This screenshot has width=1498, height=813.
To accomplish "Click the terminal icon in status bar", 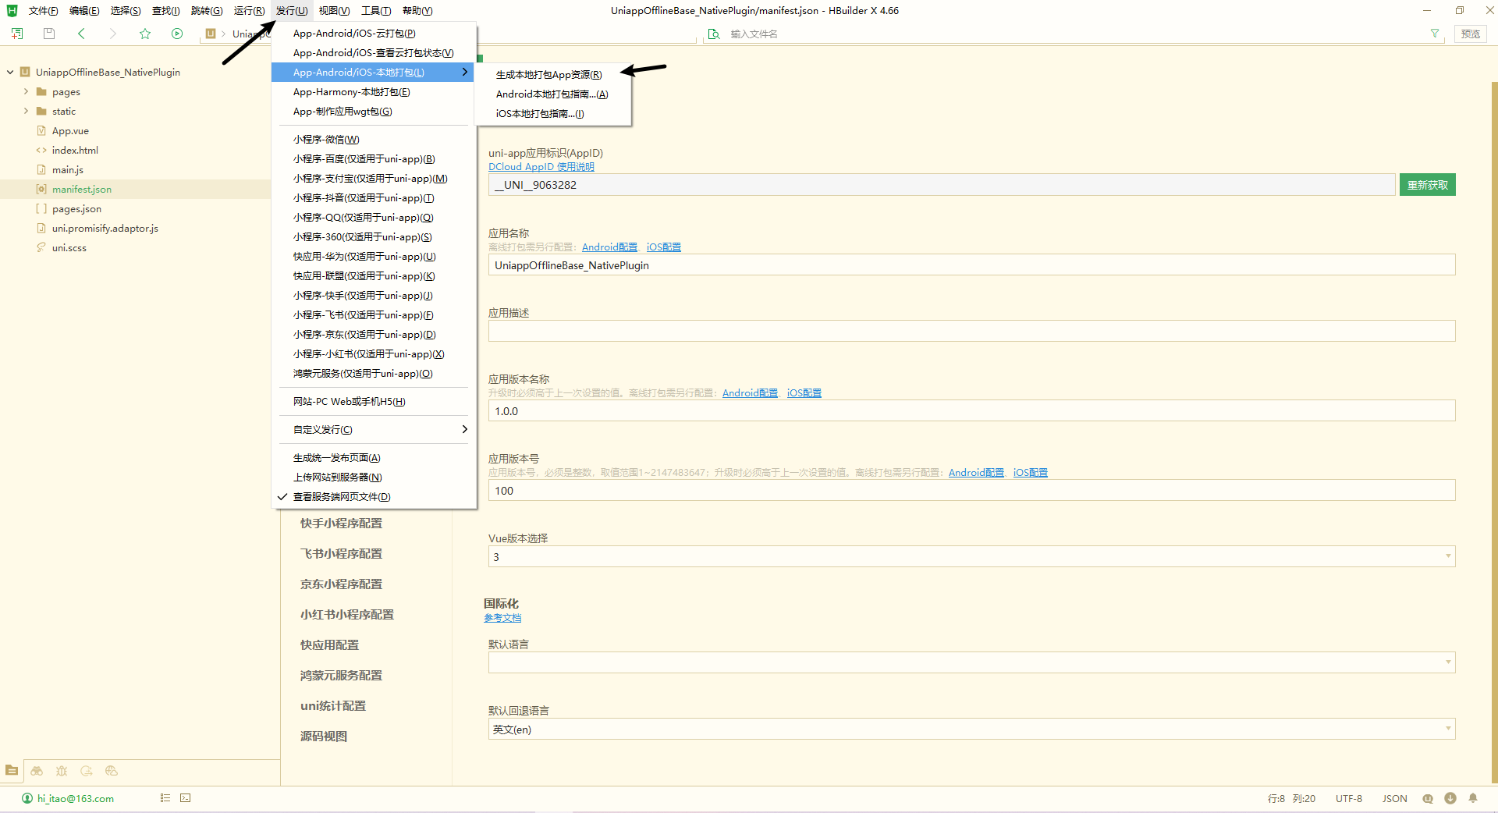I will pos(185,798).
